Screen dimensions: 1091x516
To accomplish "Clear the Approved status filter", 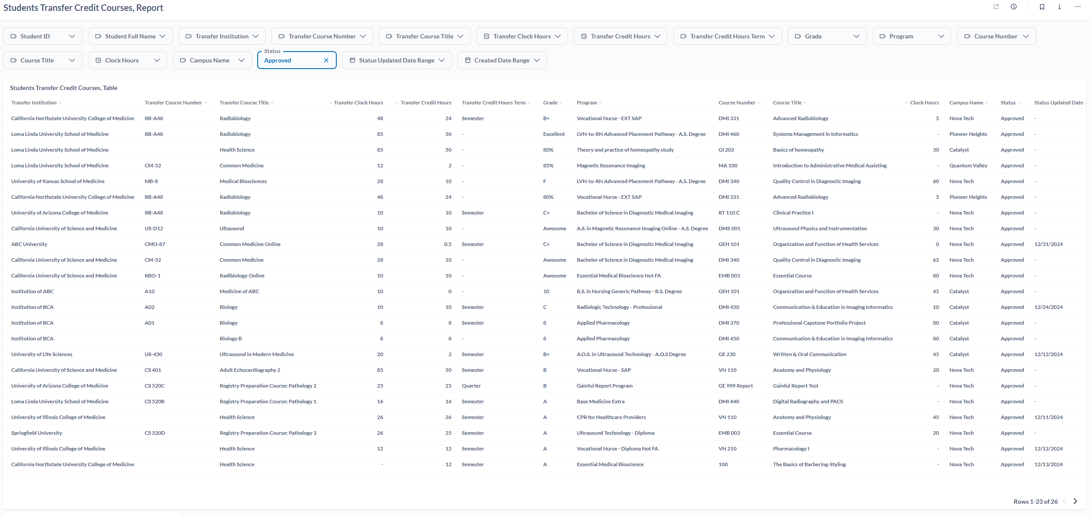I will pos(326,60).
